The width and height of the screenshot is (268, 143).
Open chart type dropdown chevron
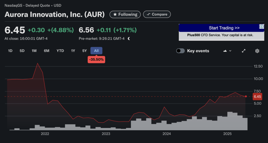click(230, 51)
